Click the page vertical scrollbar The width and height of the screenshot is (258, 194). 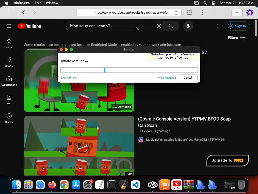click(256, 28)
